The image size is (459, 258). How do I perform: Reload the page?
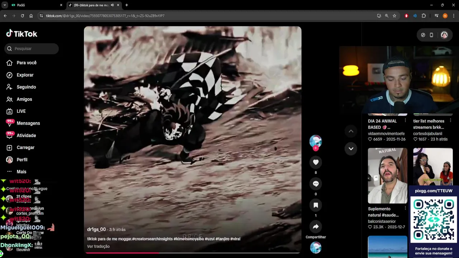[x=22, y=16]
